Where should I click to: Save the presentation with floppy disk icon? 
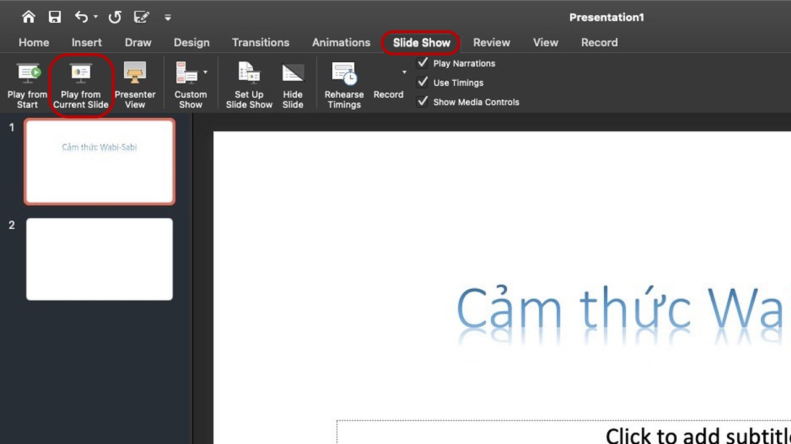pyautogui.click(x=54, y=17)
